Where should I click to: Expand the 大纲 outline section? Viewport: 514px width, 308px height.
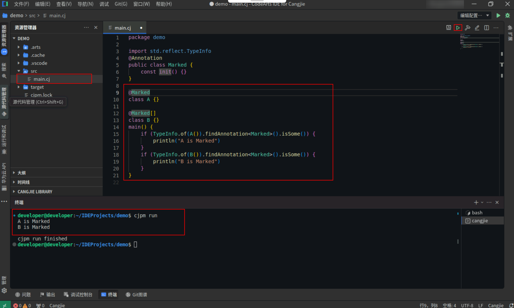[57, 173]
